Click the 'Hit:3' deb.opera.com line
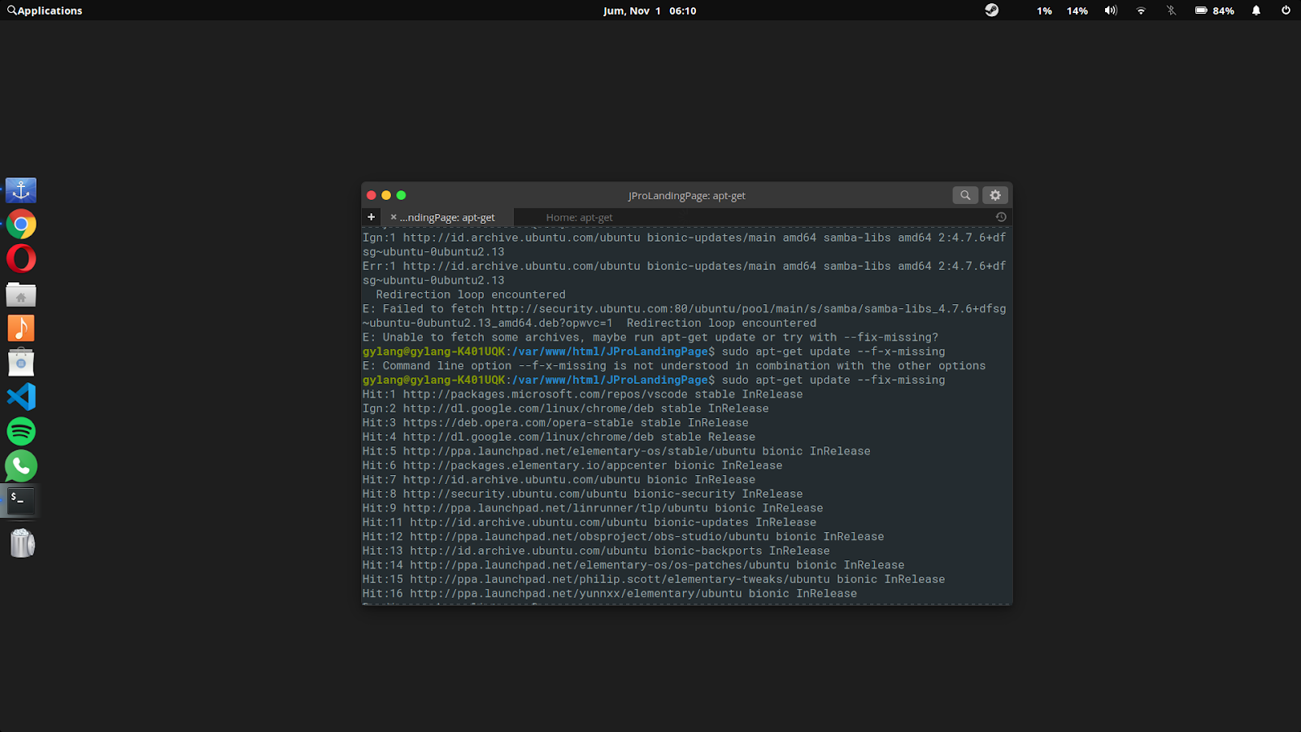1301x732 pixels. point(555,423)
